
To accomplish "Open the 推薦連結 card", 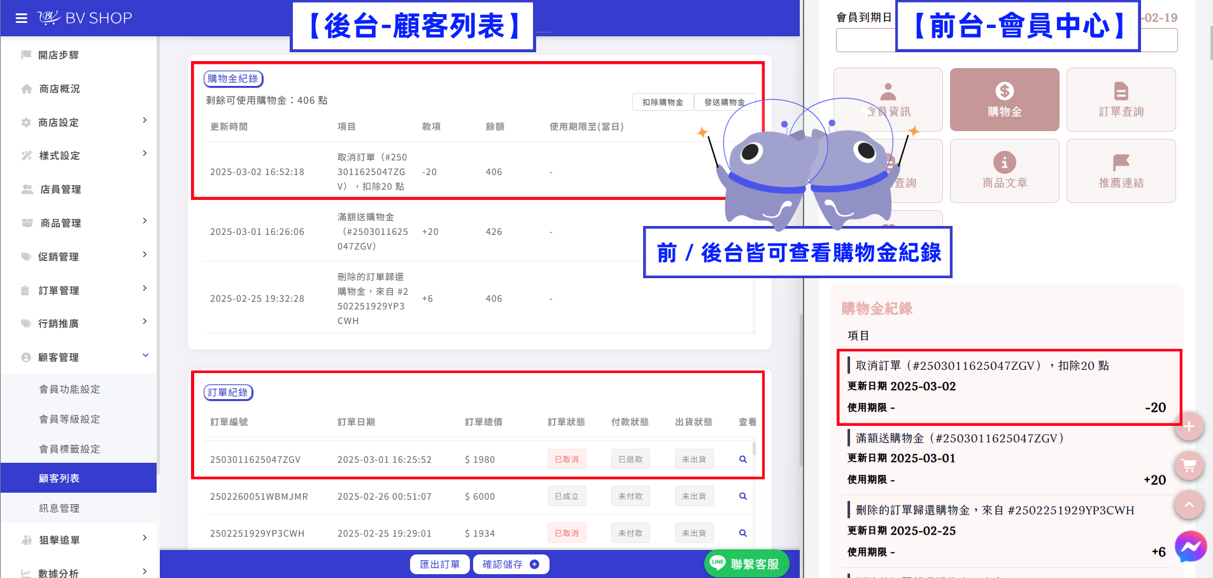I will click(1121, 171).
